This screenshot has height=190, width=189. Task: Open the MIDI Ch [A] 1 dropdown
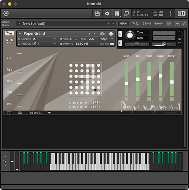click(x=37, y=44)
